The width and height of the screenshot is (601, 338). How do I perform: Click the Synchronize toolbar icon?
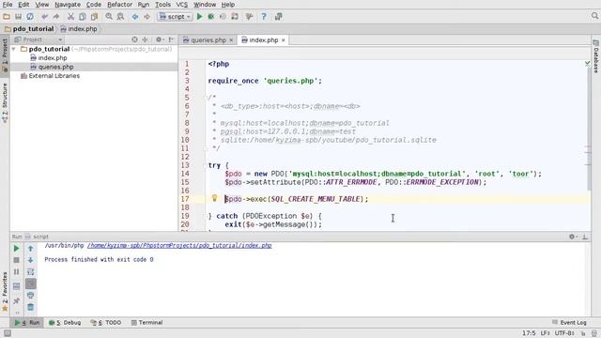point(30,17)
